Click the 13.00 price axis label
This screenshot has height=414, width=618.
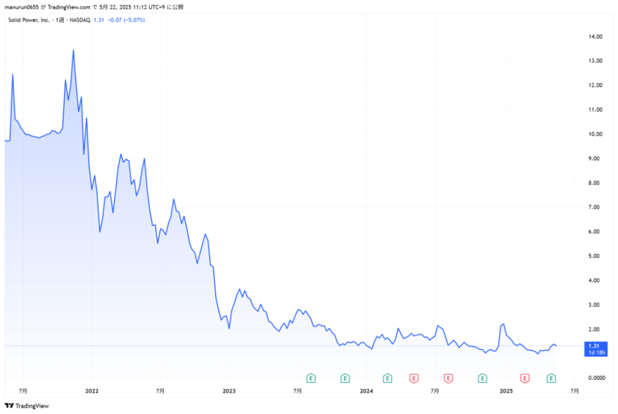pos(595,61)
